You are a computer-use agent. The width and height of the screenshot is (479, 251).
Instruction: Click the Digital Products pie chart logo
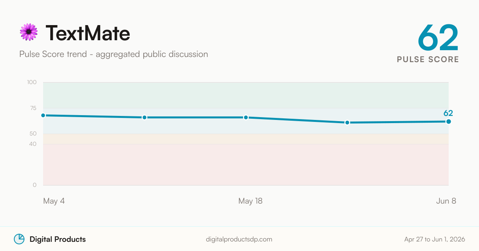coord(19,239)
